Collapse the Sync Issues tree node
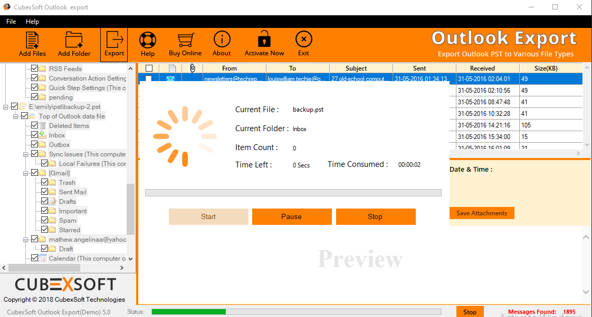Viewport: 592px width, 317px height. (25, 154)
